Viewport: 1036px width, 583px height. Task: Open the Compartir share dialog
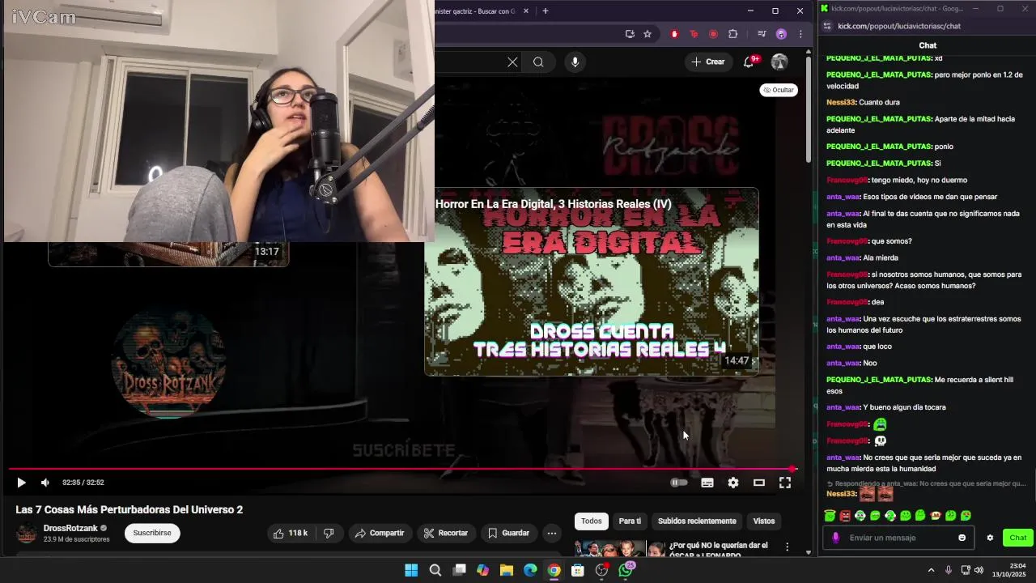point(380,533)
